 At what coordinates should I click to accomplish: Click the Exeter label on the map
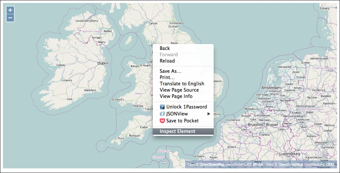(x=144, y=128)
